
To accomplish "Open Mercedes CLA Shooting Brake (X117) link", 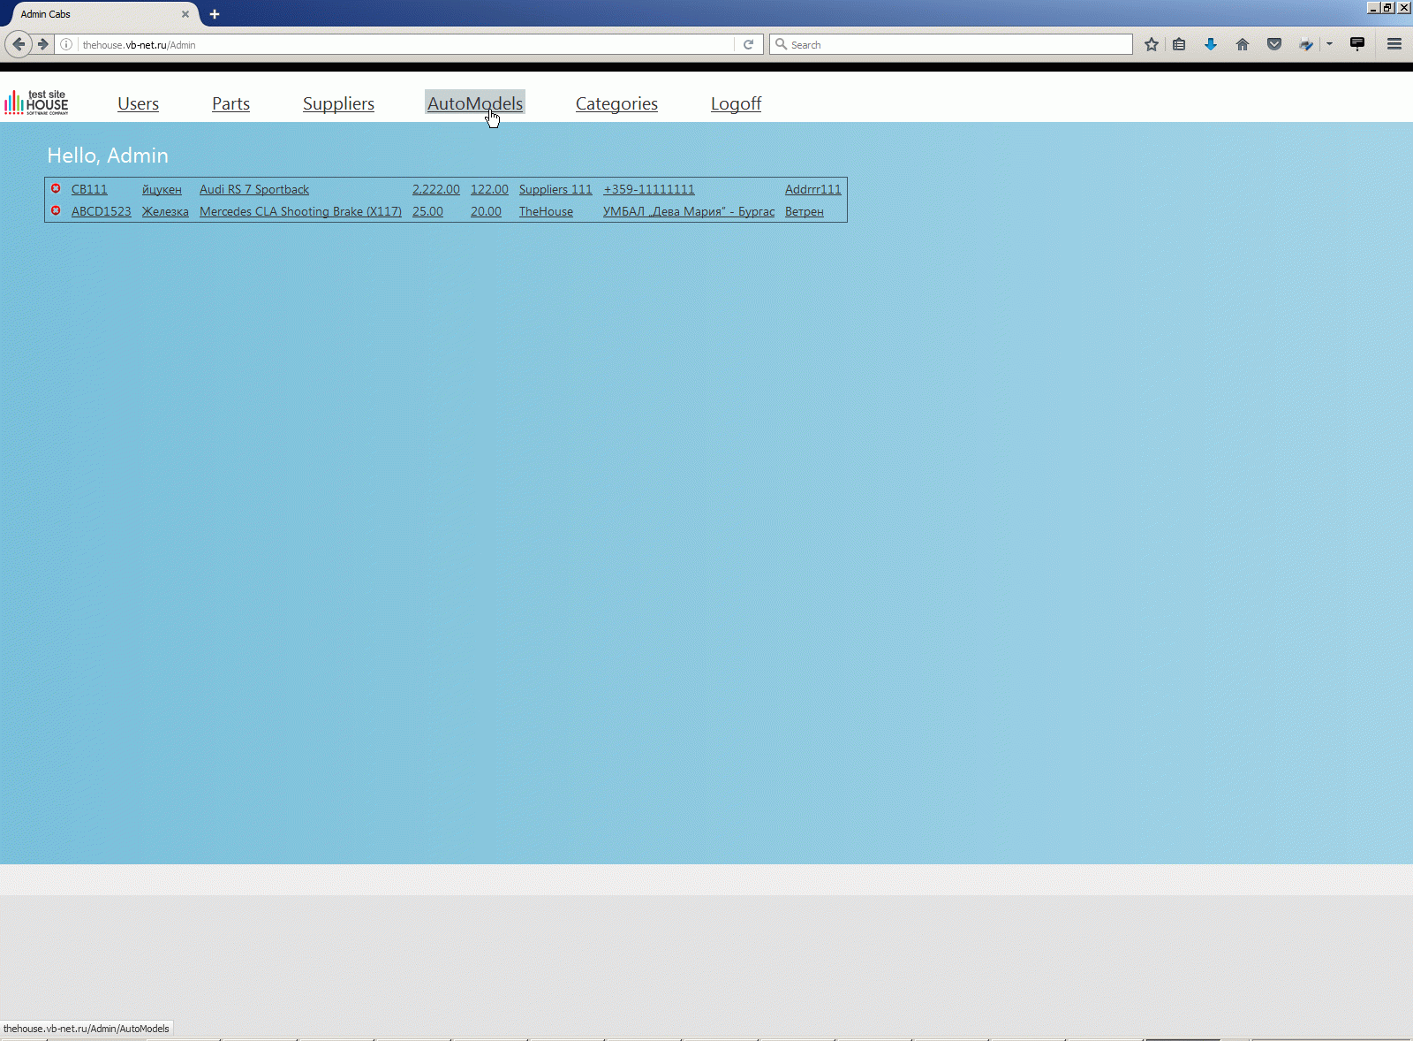I will pyautogui.click(x=300, y=211).
